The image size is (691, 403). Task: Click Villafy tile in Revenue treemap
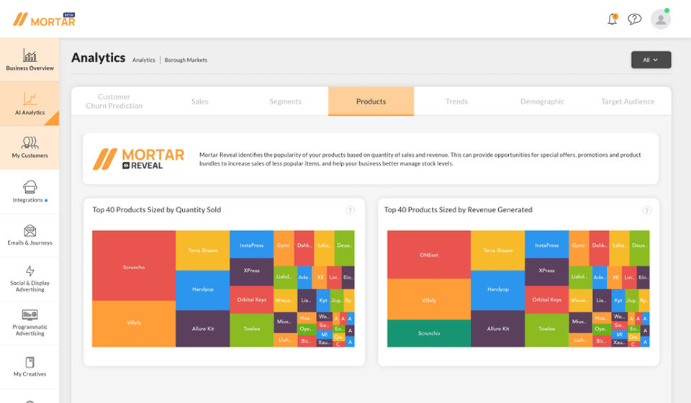tap(429, 299)
